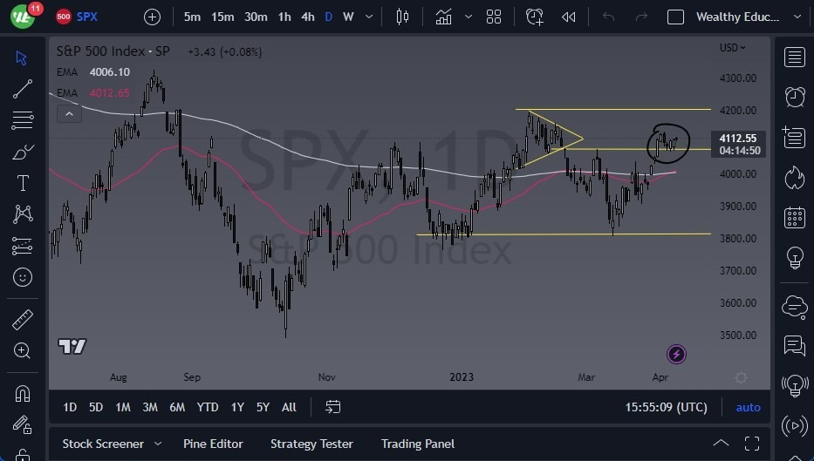This screenshot has width=814, height=461.
Task: Switch to 4h timeframe
Action: click(308, 17)
